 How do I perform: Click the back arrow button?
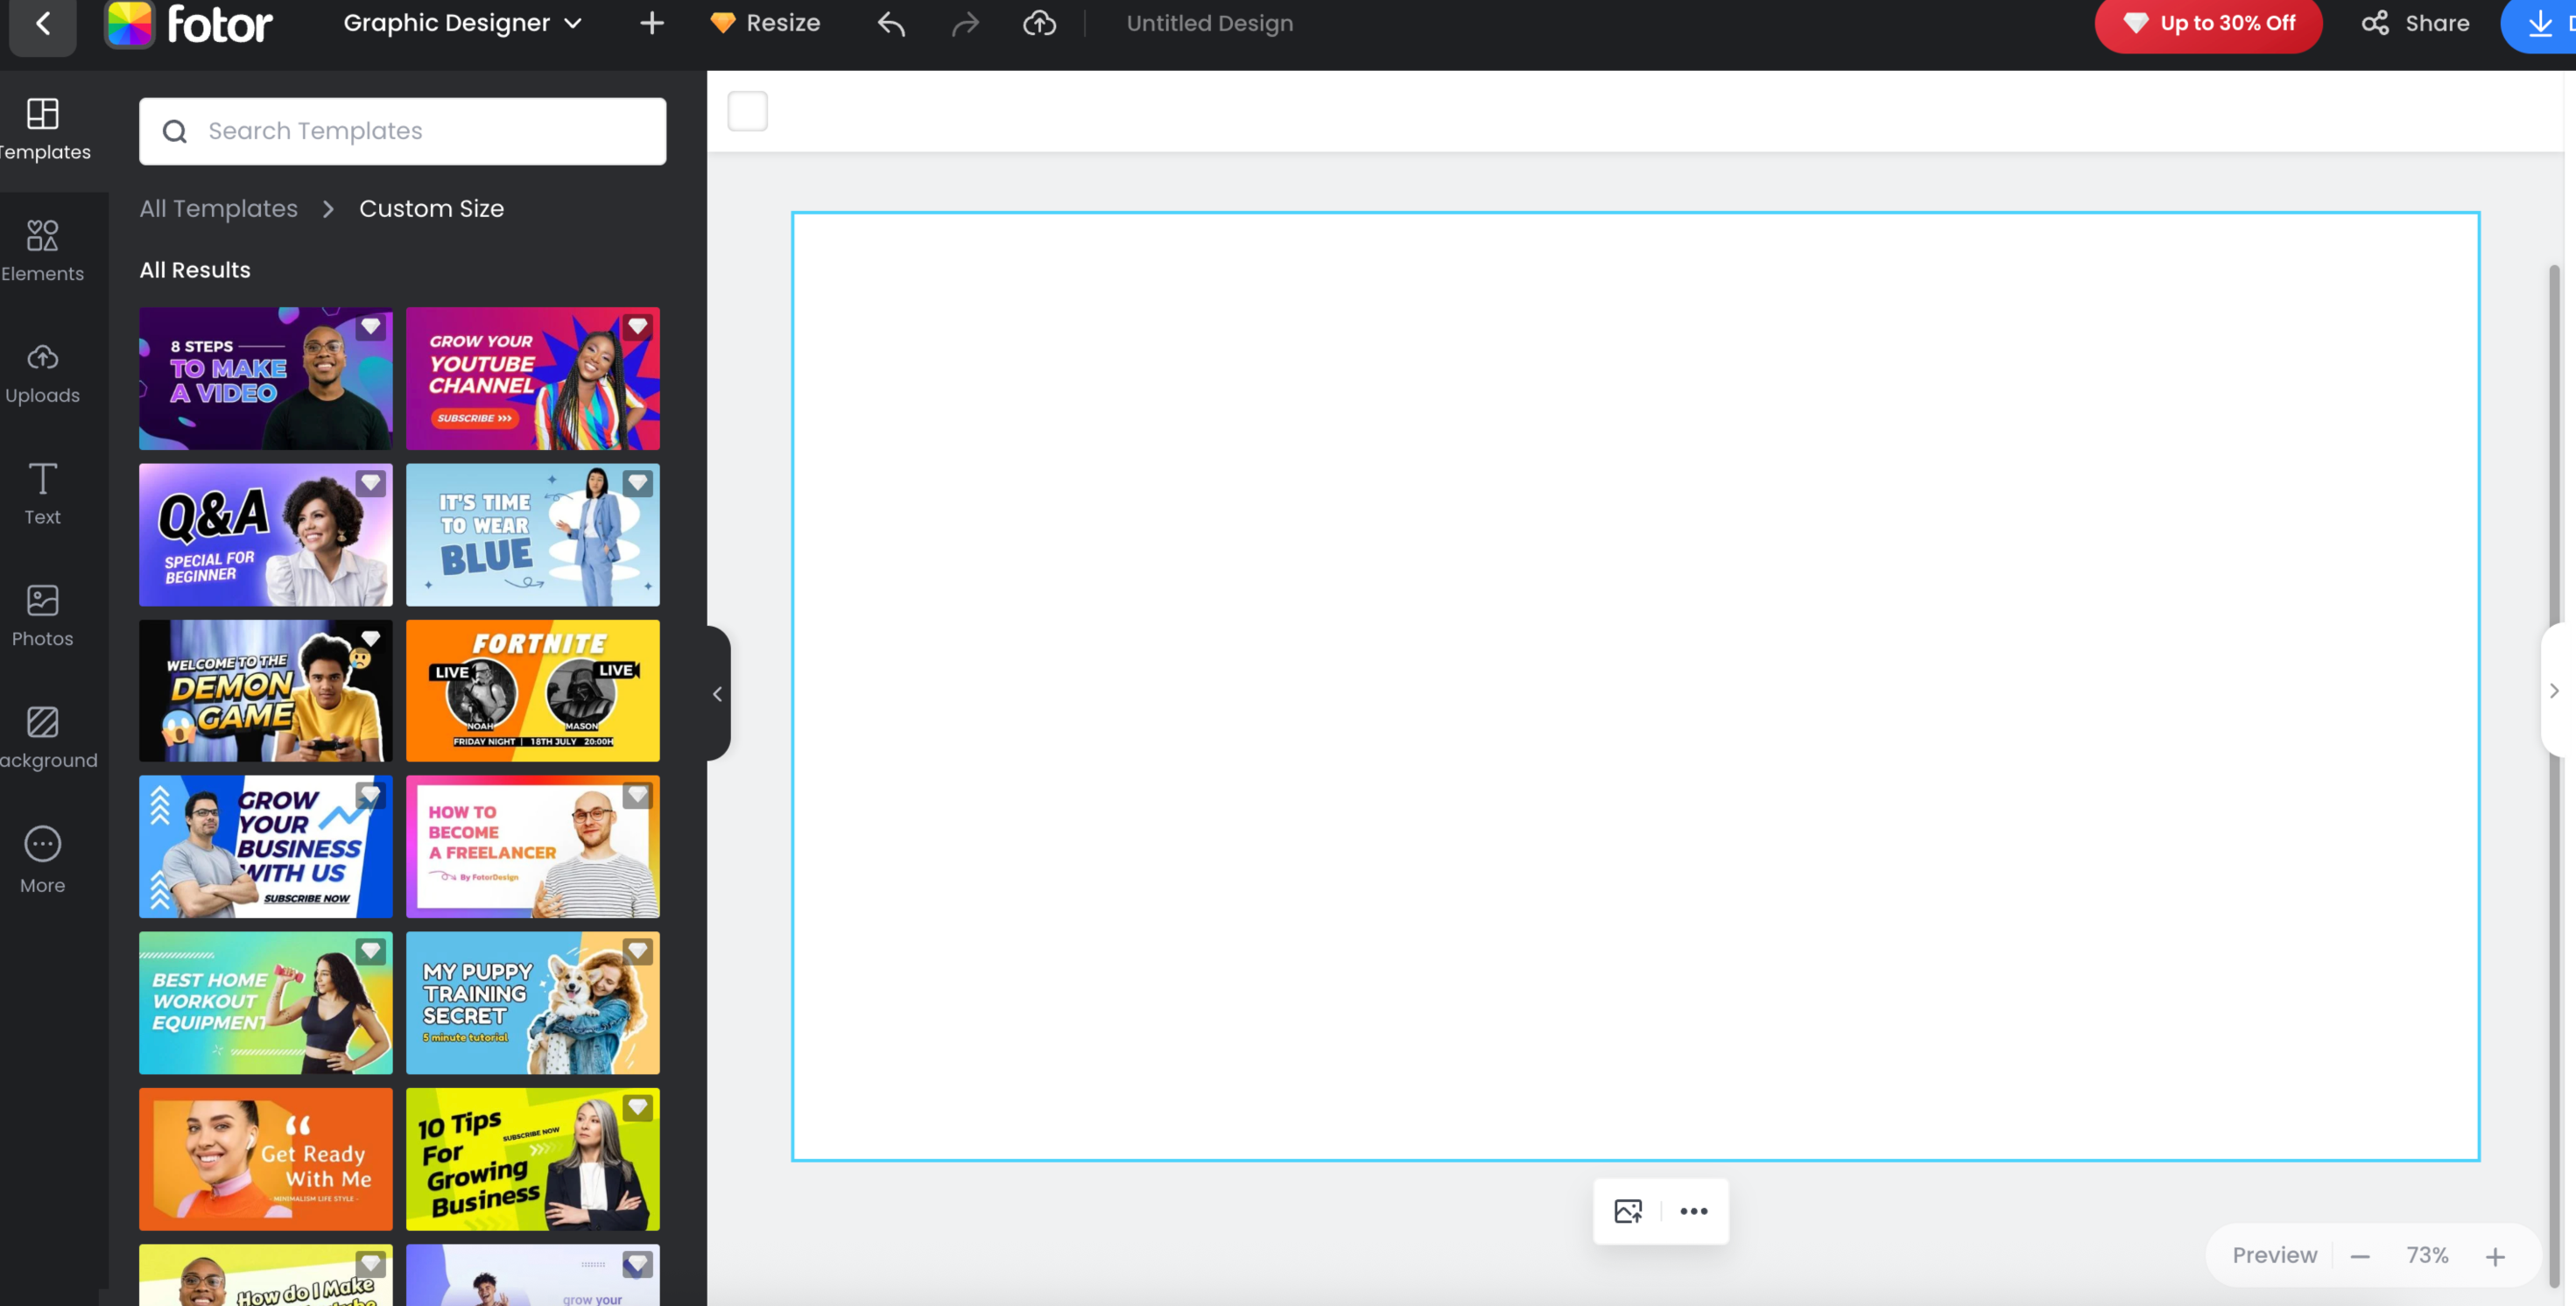42,24
